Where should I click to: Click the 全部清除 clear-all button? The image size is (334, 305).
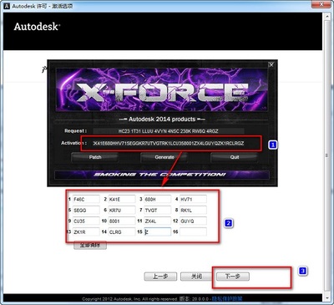pos(90,246)
